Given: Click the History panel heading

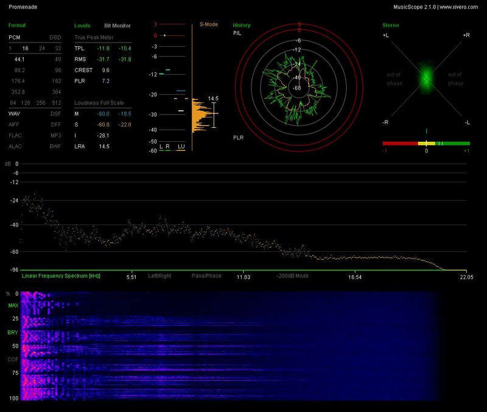Looking at the screenshot, I should (242, 25).
